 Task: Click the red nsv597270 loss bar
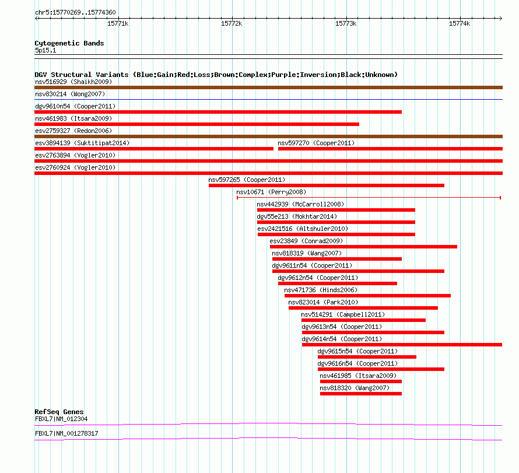click(390, 149)
